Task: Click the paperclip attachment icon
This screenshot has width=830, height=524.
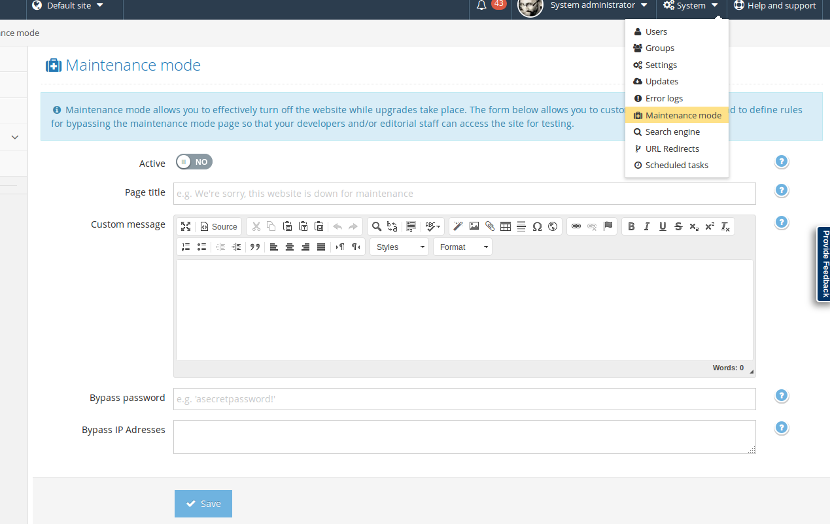Action: 490,226
